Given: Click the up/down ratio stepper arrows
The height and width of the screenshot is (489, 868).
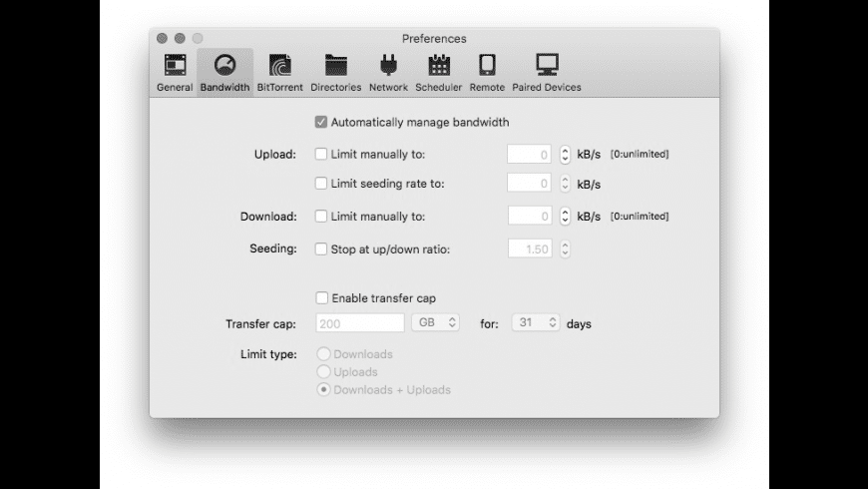Looking at the screenshot, I should 565,248.
